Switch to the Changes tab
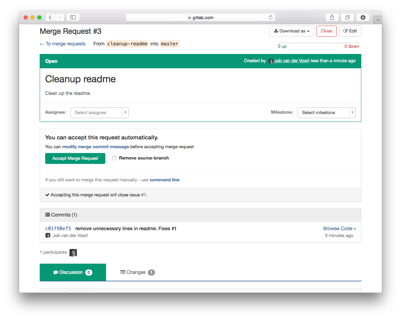 coord(137,272)
